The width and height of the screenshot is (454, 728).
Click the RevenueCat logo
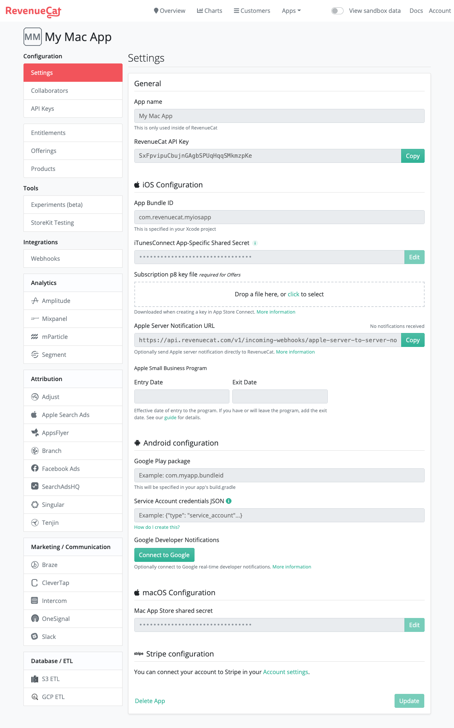(x=33, y=11)
